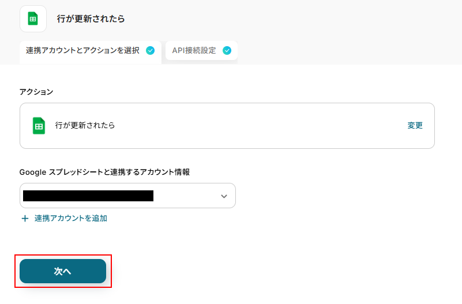Click the Google Sheets icon inside the action box
Screen dimensions: 462x304
[39, 125]
